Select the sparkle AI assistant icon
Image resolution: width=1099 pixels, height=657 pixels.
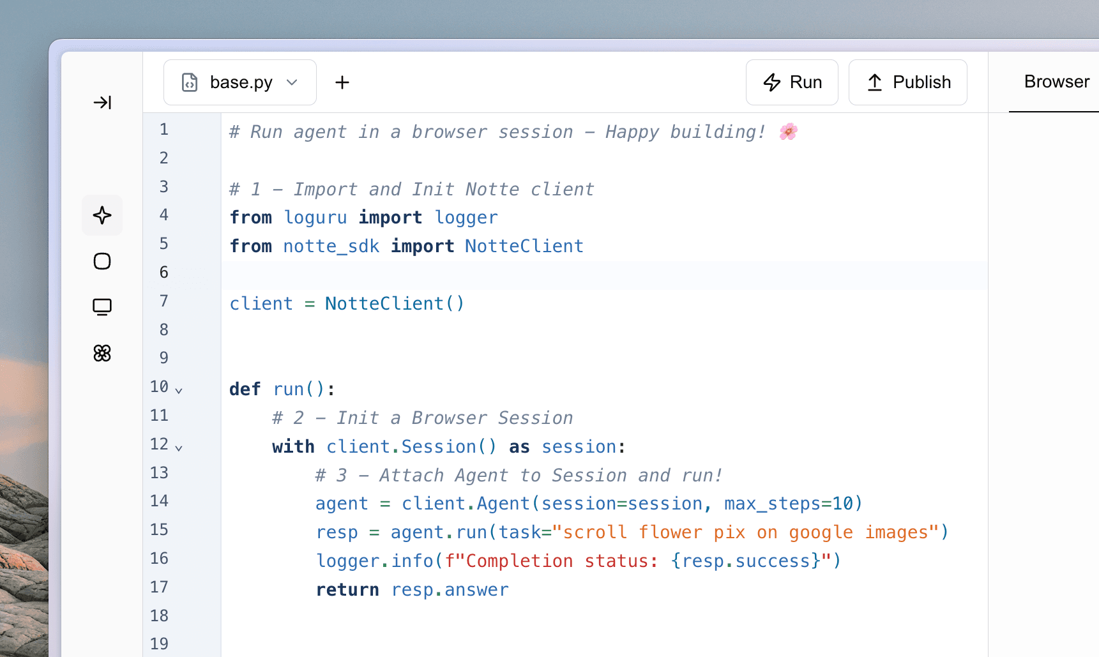pos(102,215)
